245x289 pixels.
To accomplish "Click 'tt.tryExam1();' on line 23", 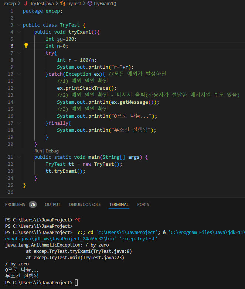I will point(65,171).
